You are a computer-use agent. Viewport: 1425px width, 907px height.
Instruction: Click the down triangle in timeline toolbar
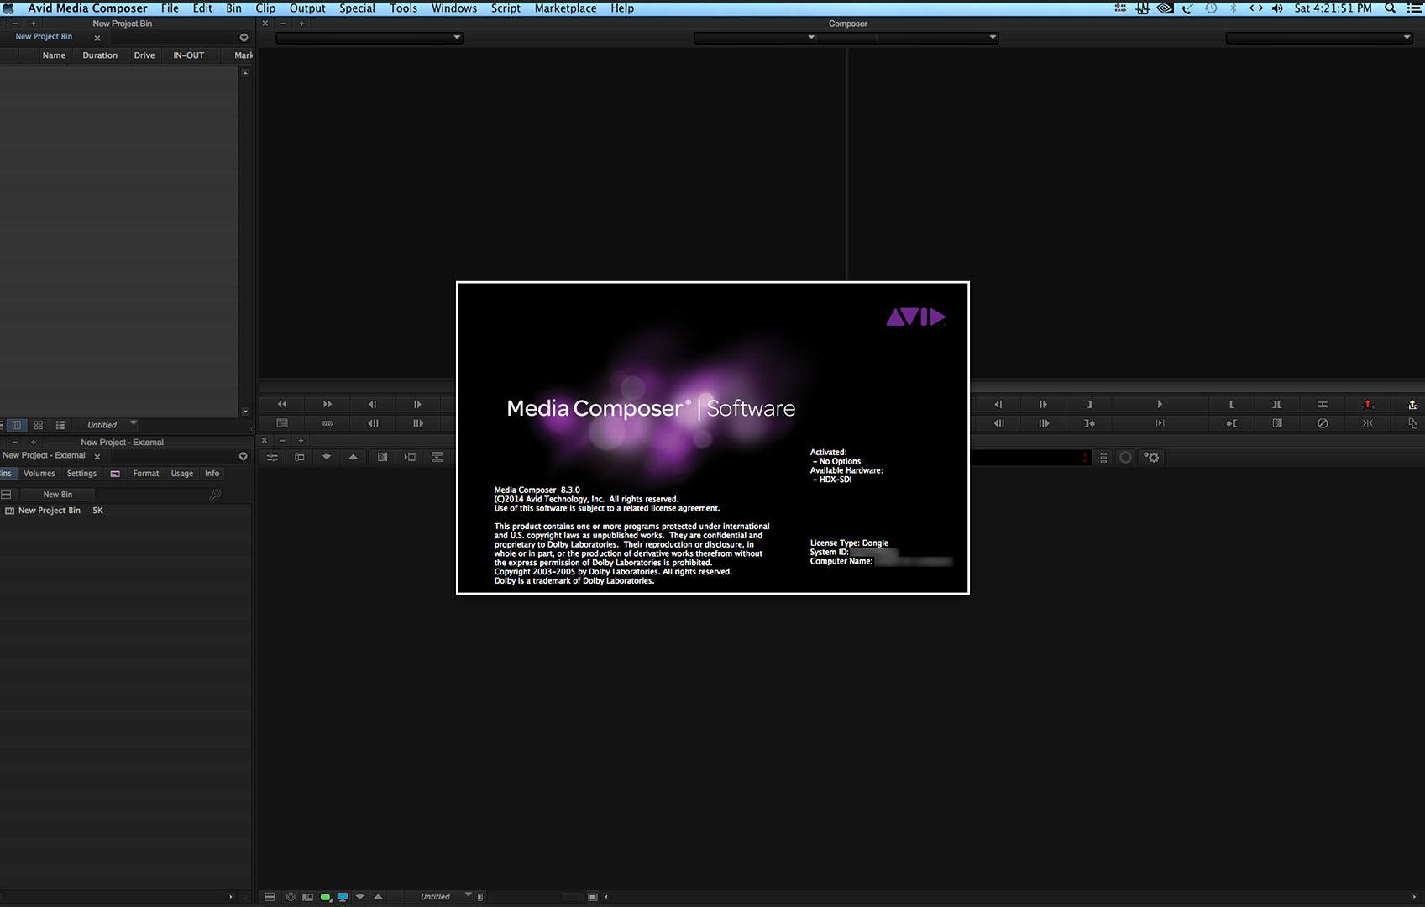pyautogui.click(x=327, y=457)
